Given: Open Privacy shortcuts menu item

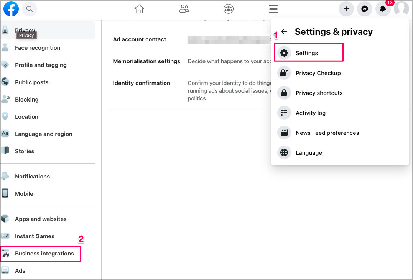Looking at the screenshot, I should (x=340, y=93).
